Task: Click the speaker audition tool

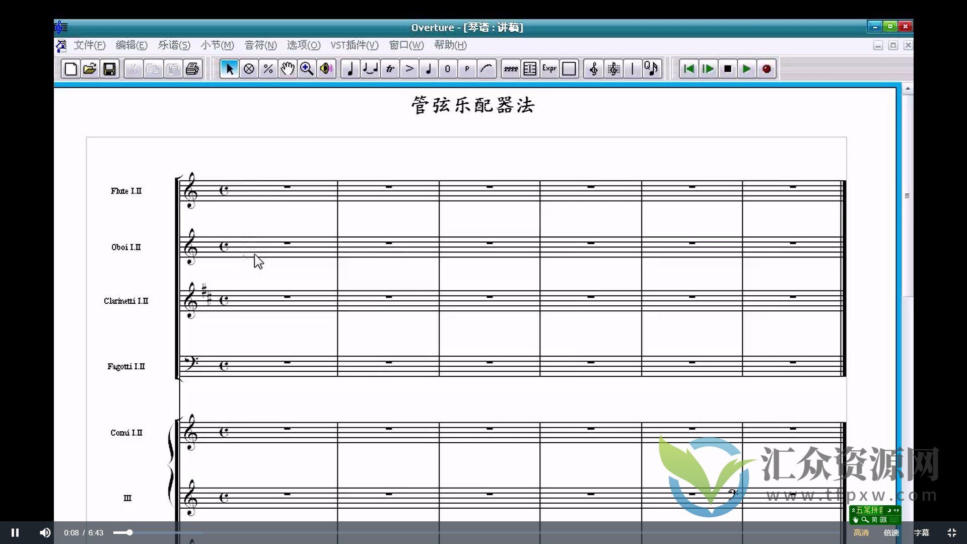Action: pyautogui.click(x=326, y=69)
